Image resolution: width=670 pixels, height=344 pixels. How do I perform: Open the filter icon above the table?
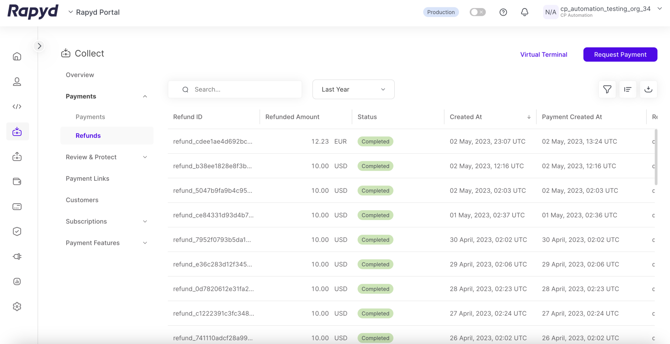coord(607,89)
